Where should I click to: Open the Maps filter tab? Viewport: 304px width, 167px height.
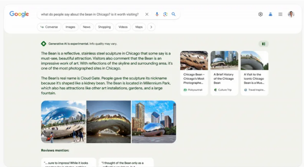(139, 27)
